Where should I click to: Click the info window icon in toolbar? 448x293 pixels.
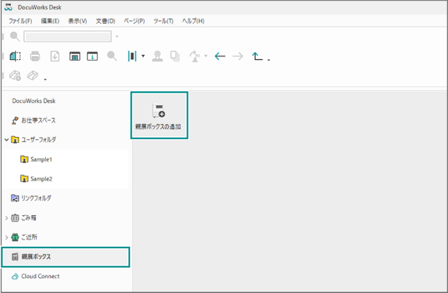[x=92, y=56]
